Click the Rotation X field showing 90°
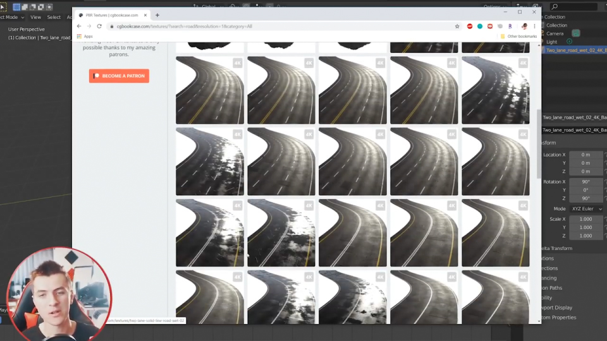This screenshot has height=341, width=607. (x=586, y=182)
